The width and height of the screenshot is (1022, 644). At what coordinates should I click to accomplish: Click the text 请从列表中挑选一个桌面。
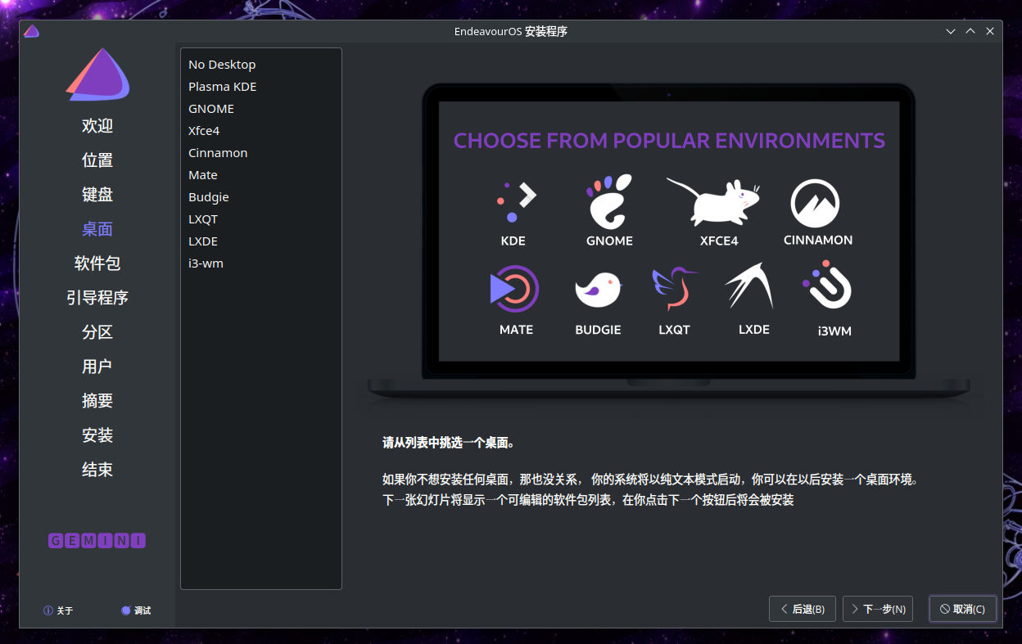[448, 444]
